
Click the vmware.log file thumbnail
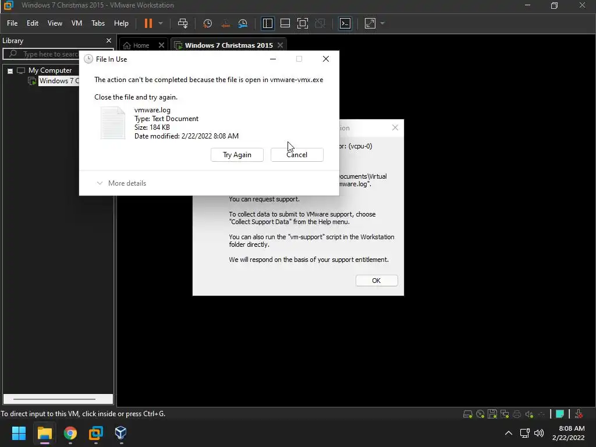(x=112, y=123)
